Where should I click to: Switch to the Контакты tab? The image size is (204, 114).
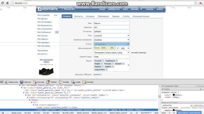[x=78, y=16]
